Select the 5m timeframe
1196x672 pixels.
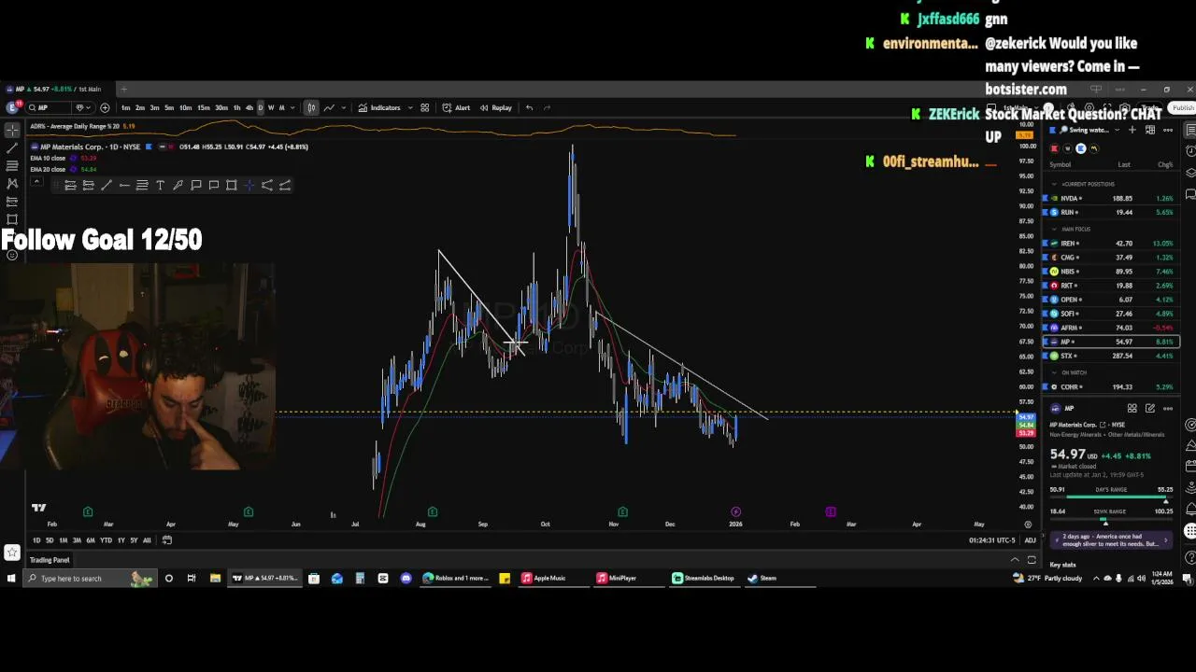click(x=169, y=107)
